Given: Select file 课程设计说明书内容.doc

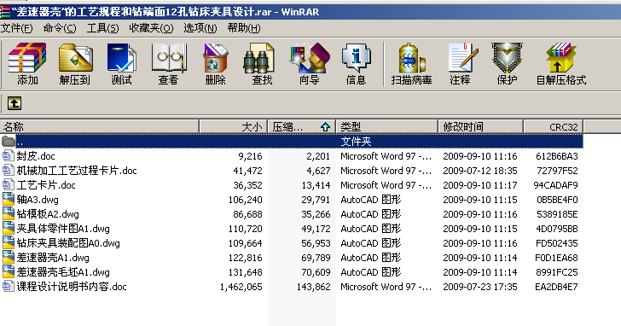Looking at the screenshot, I should point(72,287).
